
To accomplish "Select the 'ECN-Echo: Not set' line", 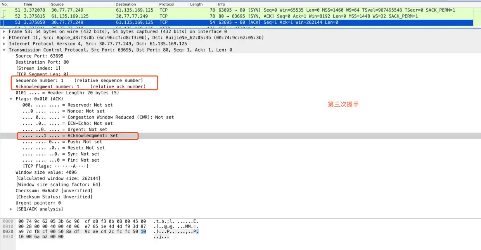I will pyautogui.click(x=67, y=123).
